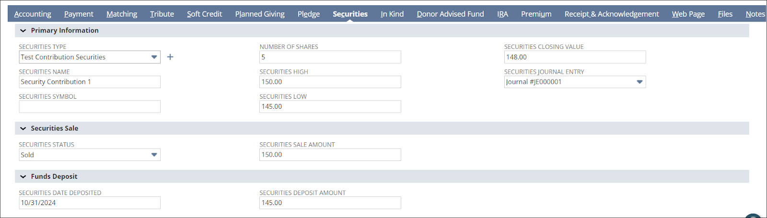Open the Receipt & Acknowledgement tab
This screenshot has width=767, height=218.
(x=611, y=14)
